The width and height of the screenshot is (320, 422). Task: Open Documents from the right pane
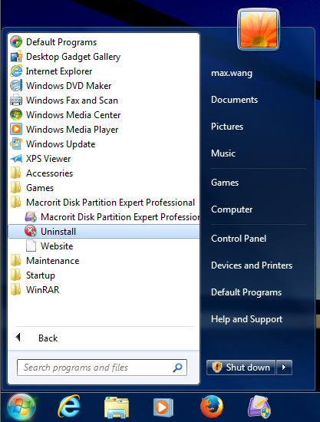click(x=234, y=100)
